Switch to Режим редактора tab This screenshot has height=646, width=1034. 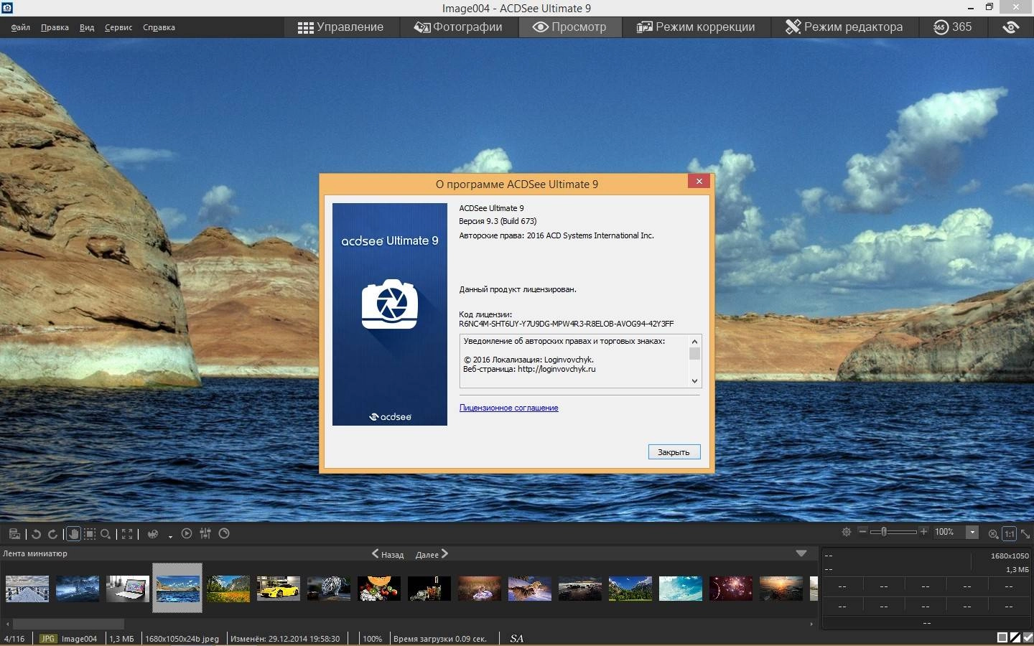(x=843, y=27)
